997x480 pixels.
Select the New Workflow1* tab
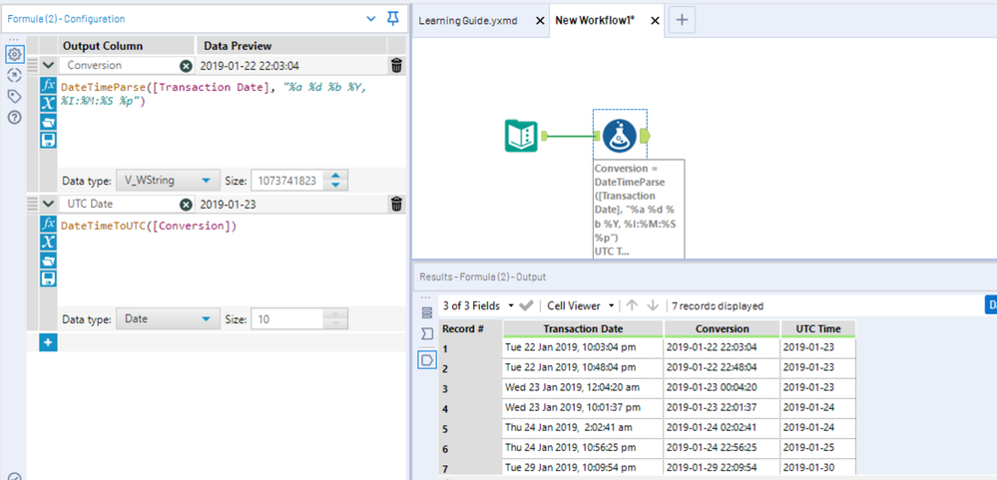595,20
